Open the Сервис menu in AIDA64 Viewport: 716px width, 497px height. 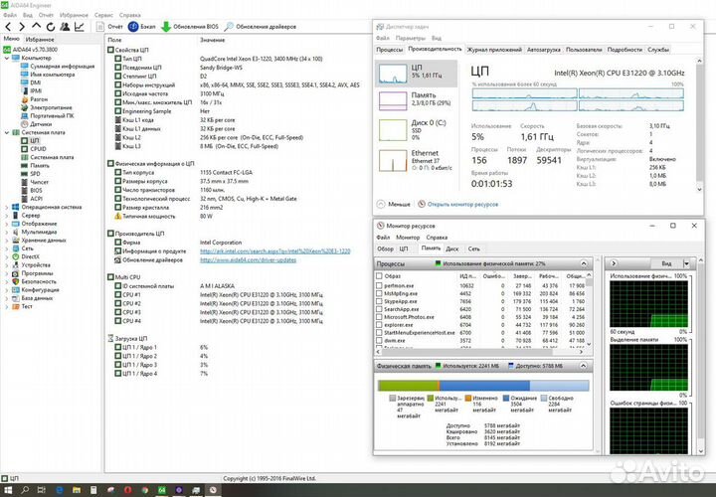(x=103, y=15)
